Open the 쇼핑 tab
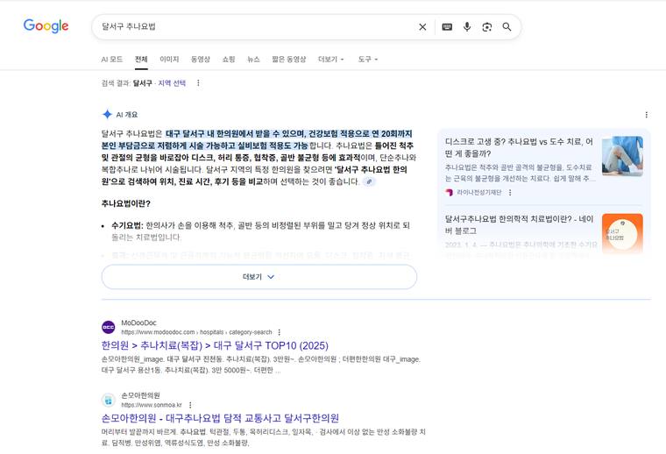The image size is (666, 454). coord(229,59)
